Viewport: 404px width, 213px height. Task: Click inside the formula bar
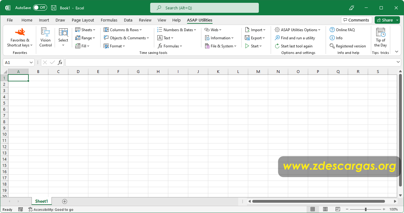[230, 62]
